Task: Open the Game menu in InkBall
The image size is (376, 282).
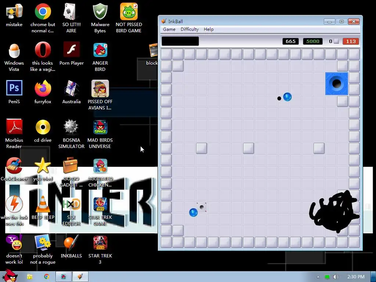Action: [x=169, y=29]
